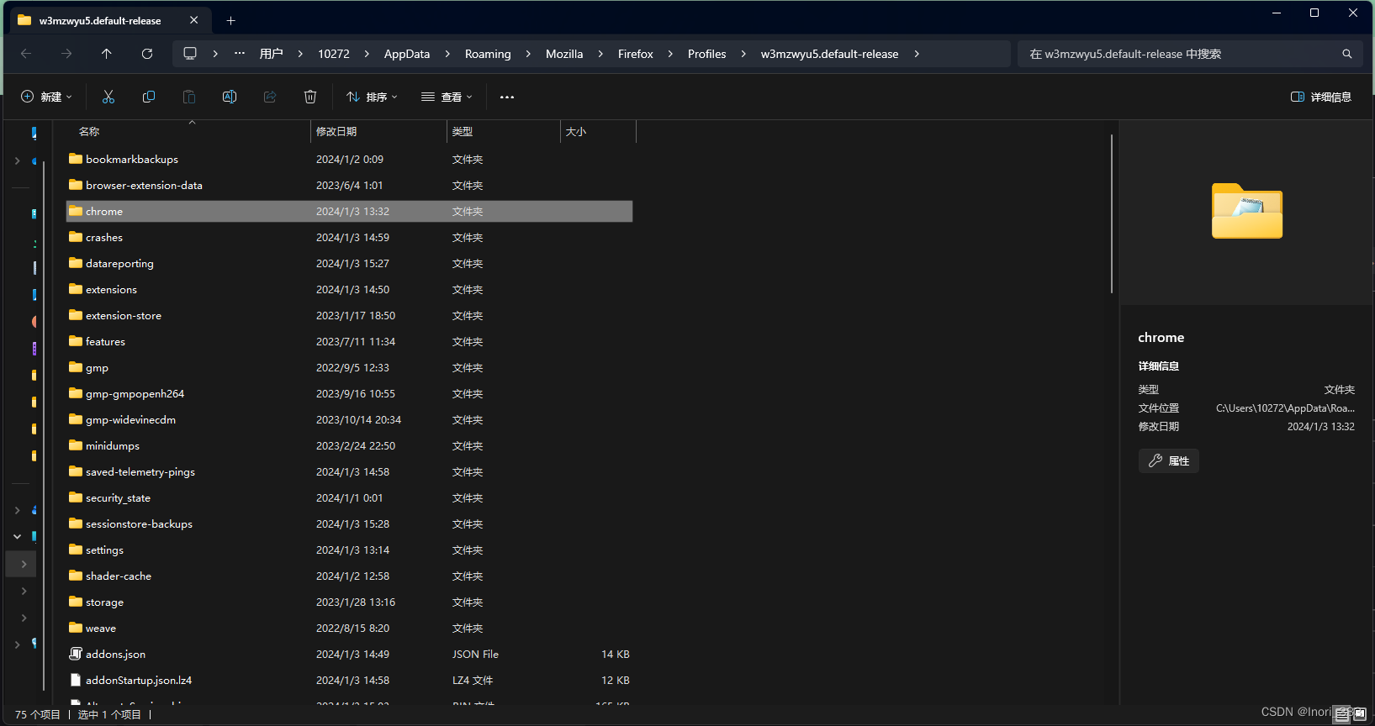Refresh the current folder view
1375x726 pixels.
point(147,54)
